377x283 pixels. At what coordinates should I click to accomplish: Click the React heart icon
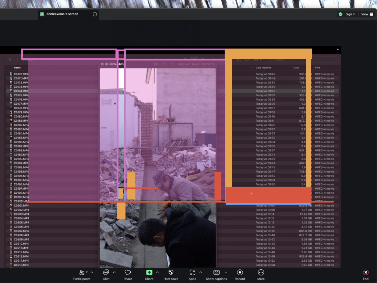[128, 273]
